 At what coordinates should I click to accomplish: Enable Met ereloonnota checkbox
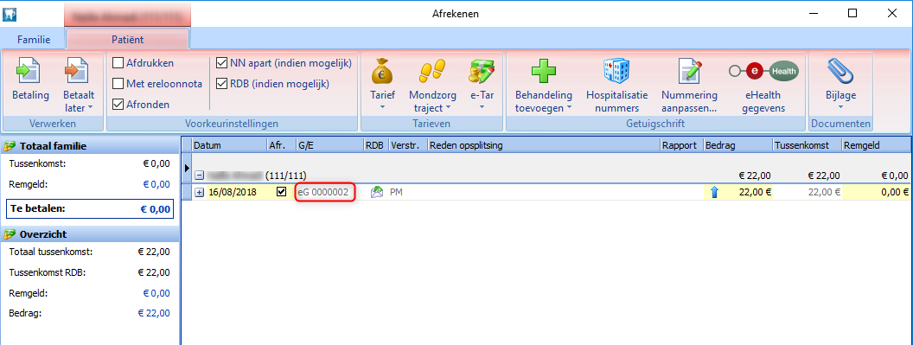pyautogui.click(x=118, y=84)
